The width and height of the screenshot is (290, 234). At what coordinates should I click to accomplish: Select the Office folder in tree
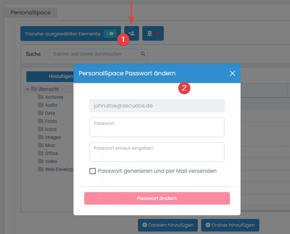tap(51, 153)
